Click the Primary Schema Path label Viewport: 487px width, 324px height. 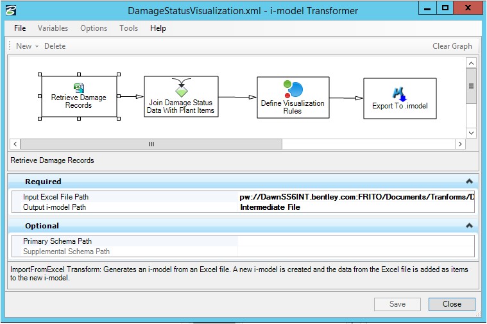58,241
